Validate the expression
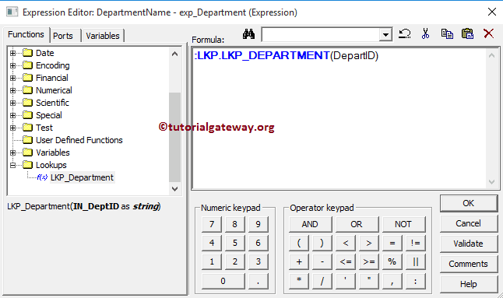Viewport: 503px width, 298px height. tap(469, 244)
